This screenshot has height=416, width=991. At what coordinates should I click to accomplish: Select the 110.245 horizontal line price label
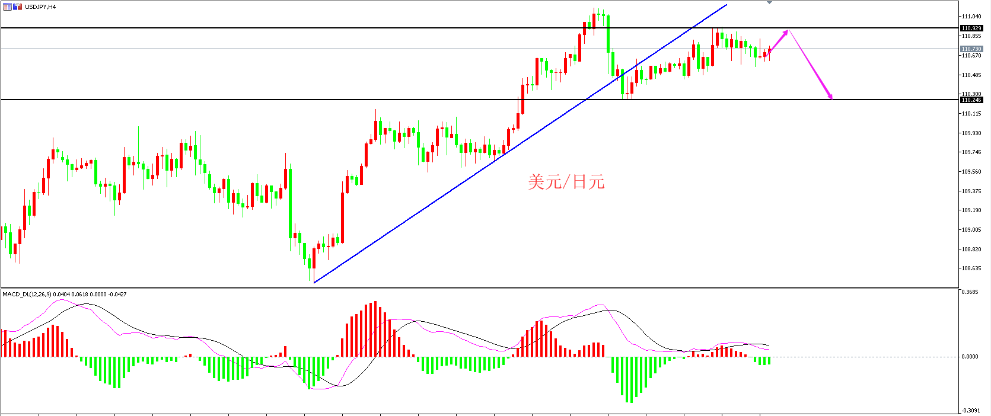click(971, 100)
